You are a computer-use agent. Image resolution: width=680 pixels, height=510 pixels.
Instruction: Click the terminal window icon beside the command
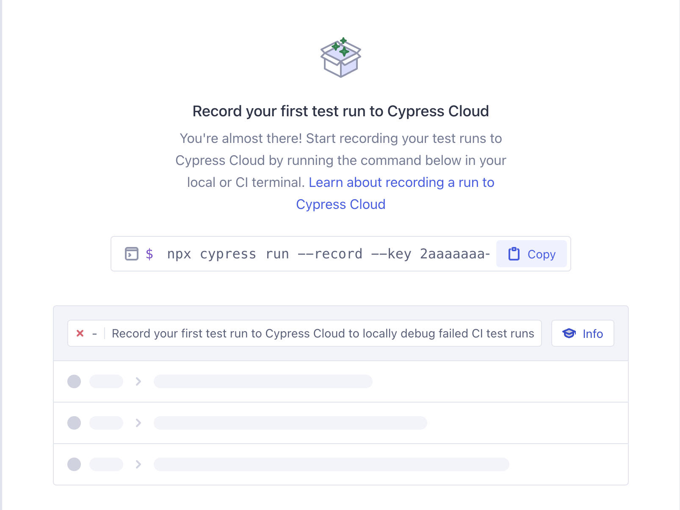pyautogui.click(x=131, y=254)
